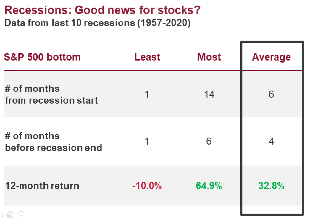Click the subtitles toggle icon
This screenshot has width=310, height=219.
(10, 215)
